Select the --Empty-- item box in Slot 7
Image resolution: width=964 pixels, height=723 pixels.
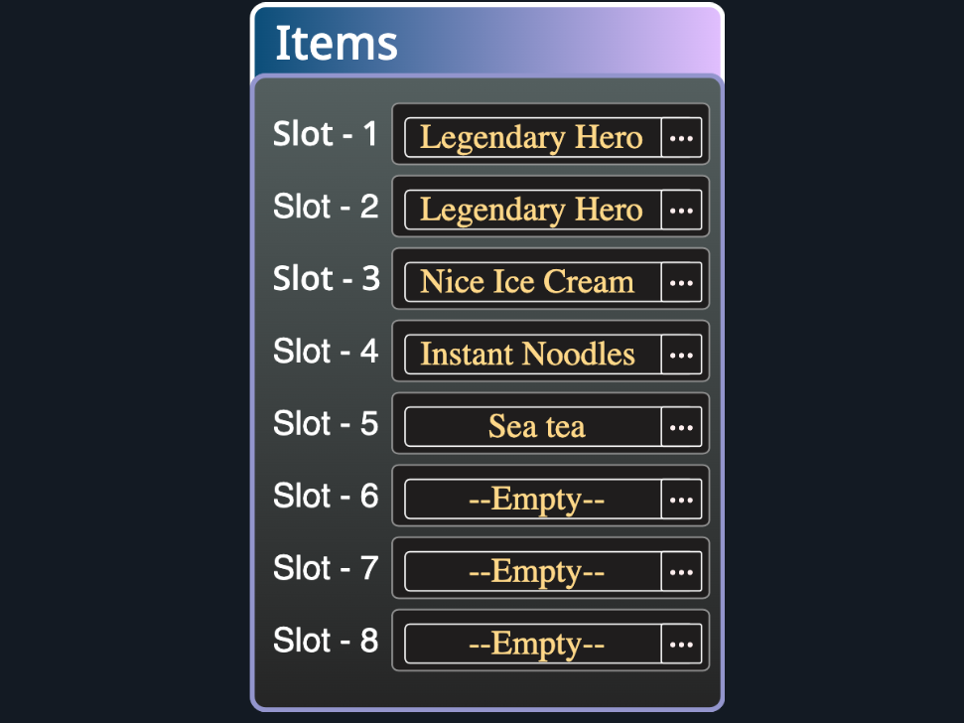[534, 572]
